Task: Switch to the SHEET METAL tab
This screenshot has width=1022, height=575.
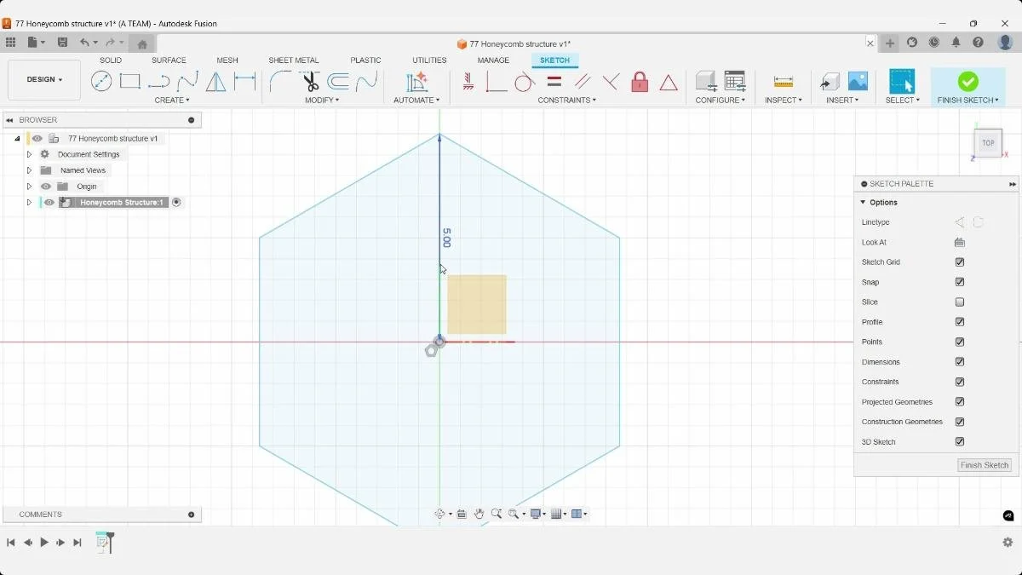Action: (x=294, y=60)
